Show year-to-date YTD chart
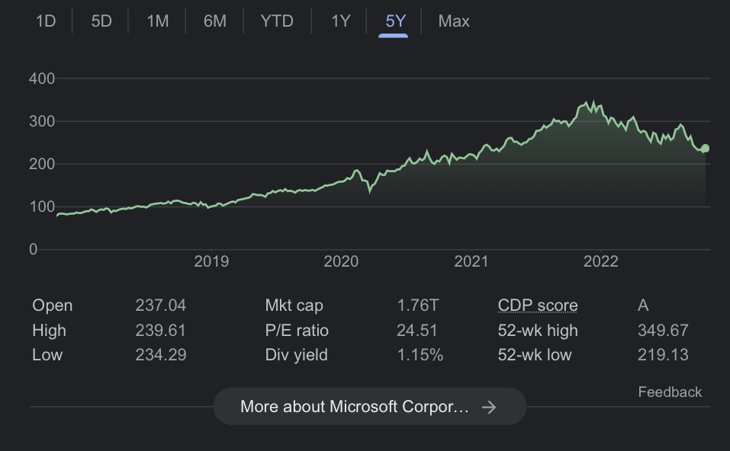This screenshot has height=451, width=730. pos(277,21)
